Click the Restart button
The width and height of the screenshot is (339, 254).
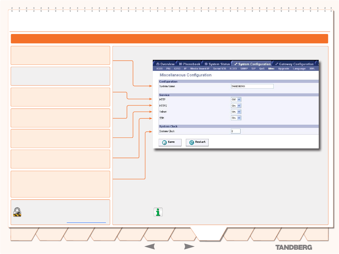click(x=197, y=142)
